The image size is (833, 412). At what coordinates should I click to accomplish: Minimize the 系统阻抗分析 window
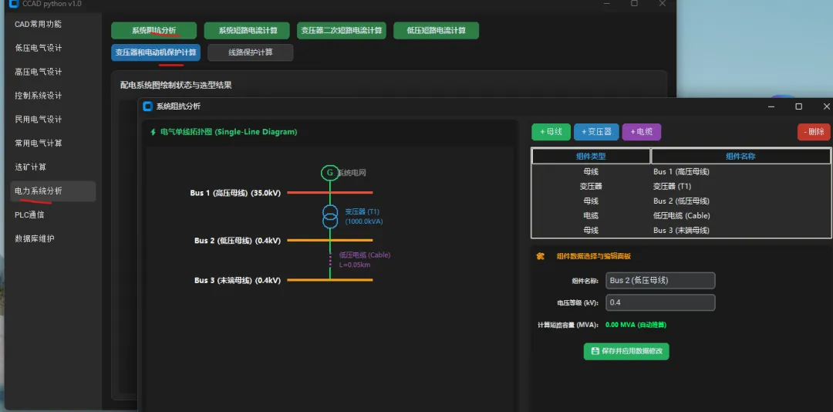pyautogui.click(x=771, y=106)
